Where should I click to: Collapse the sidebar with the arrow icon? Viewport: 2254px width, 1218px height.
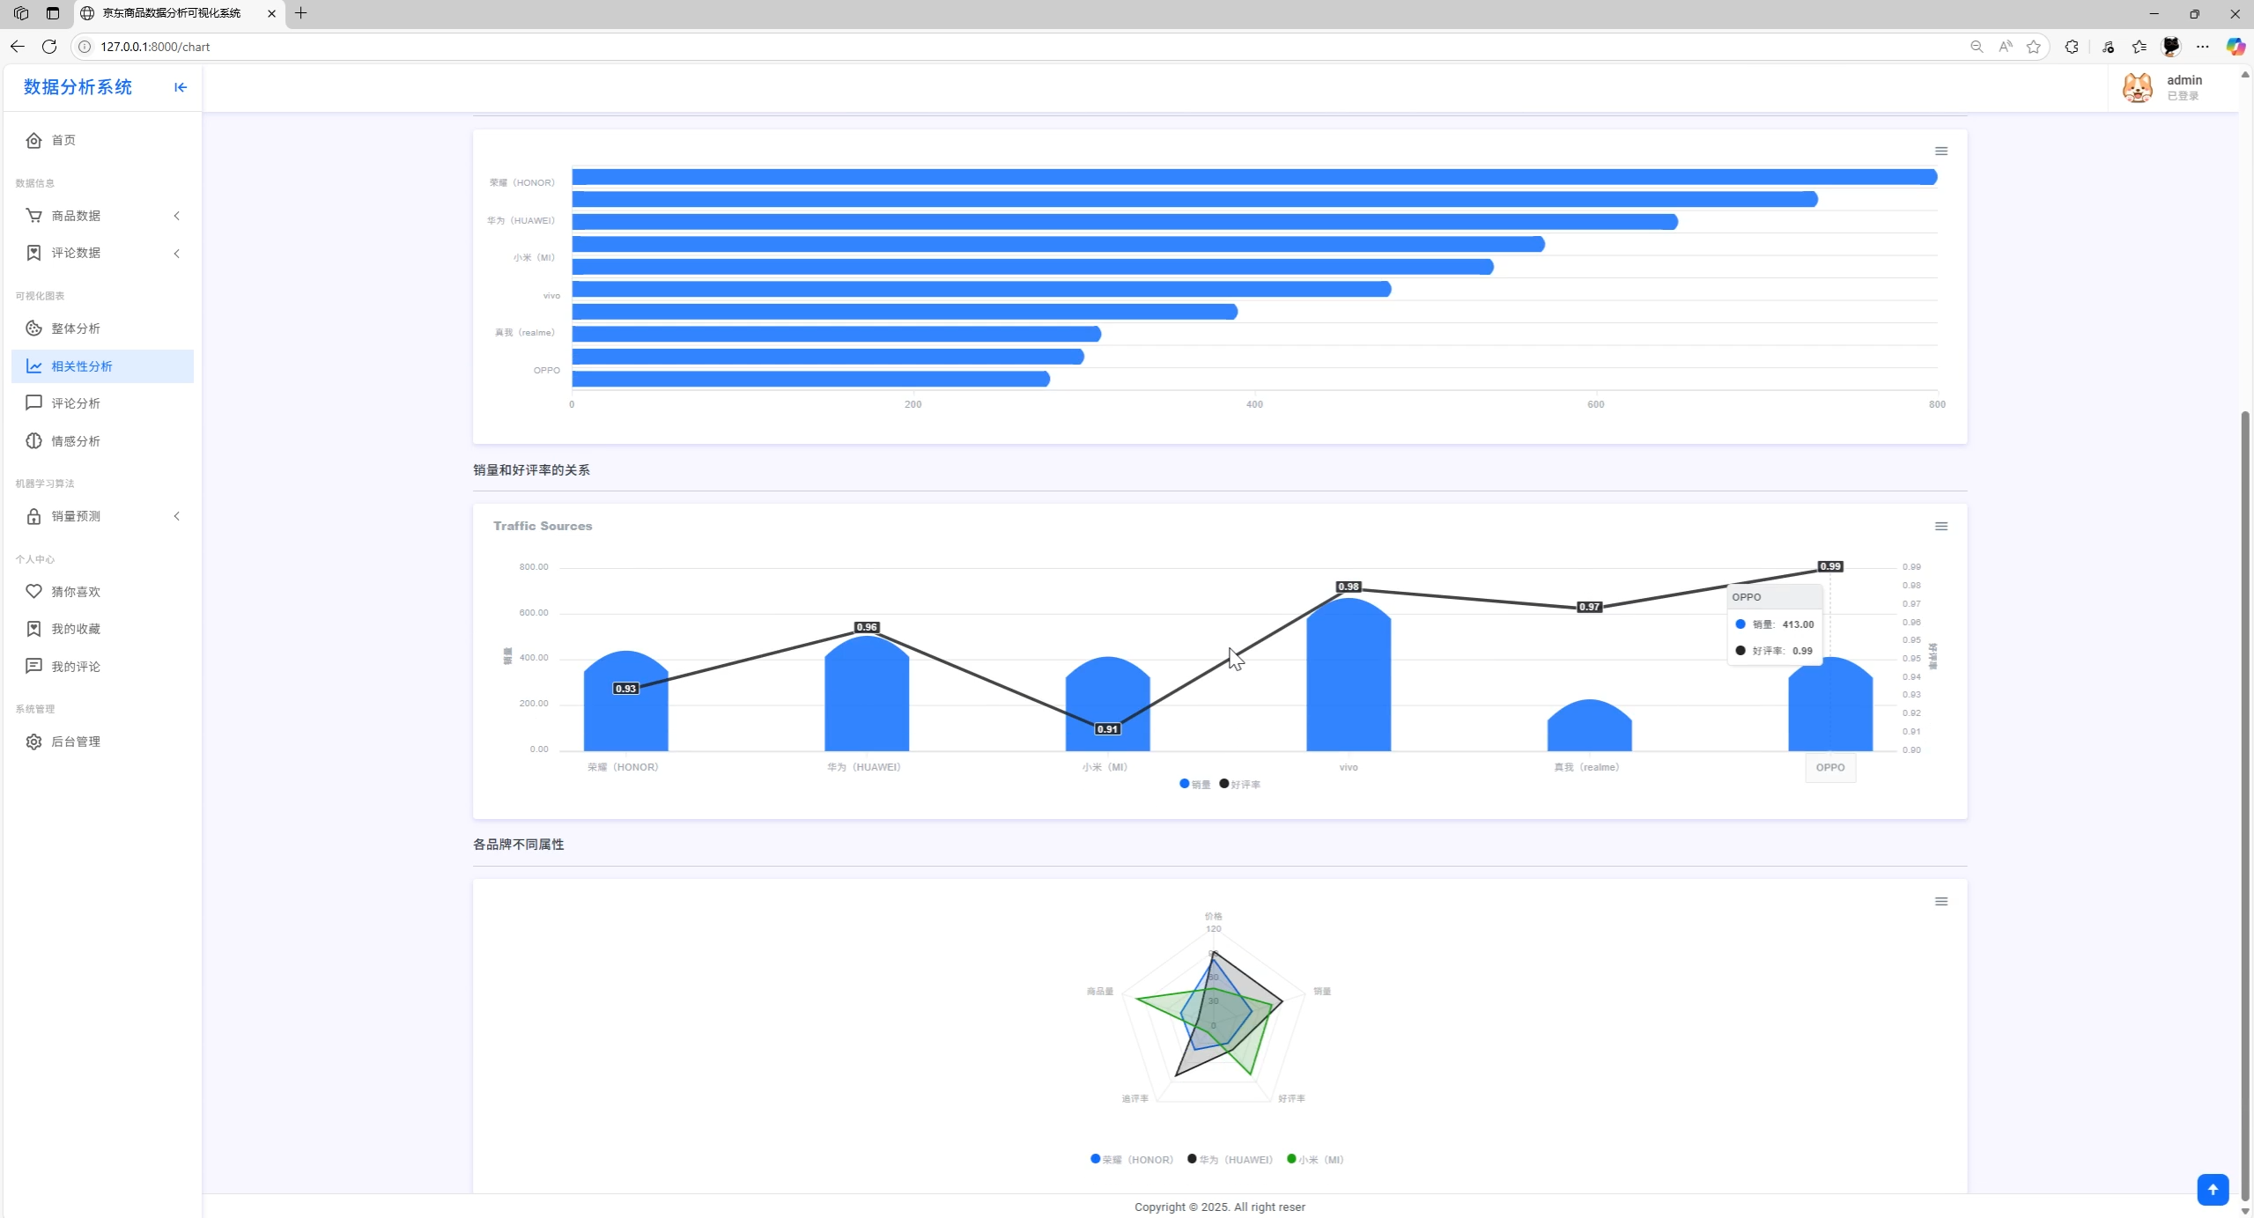tap(181, 87)
